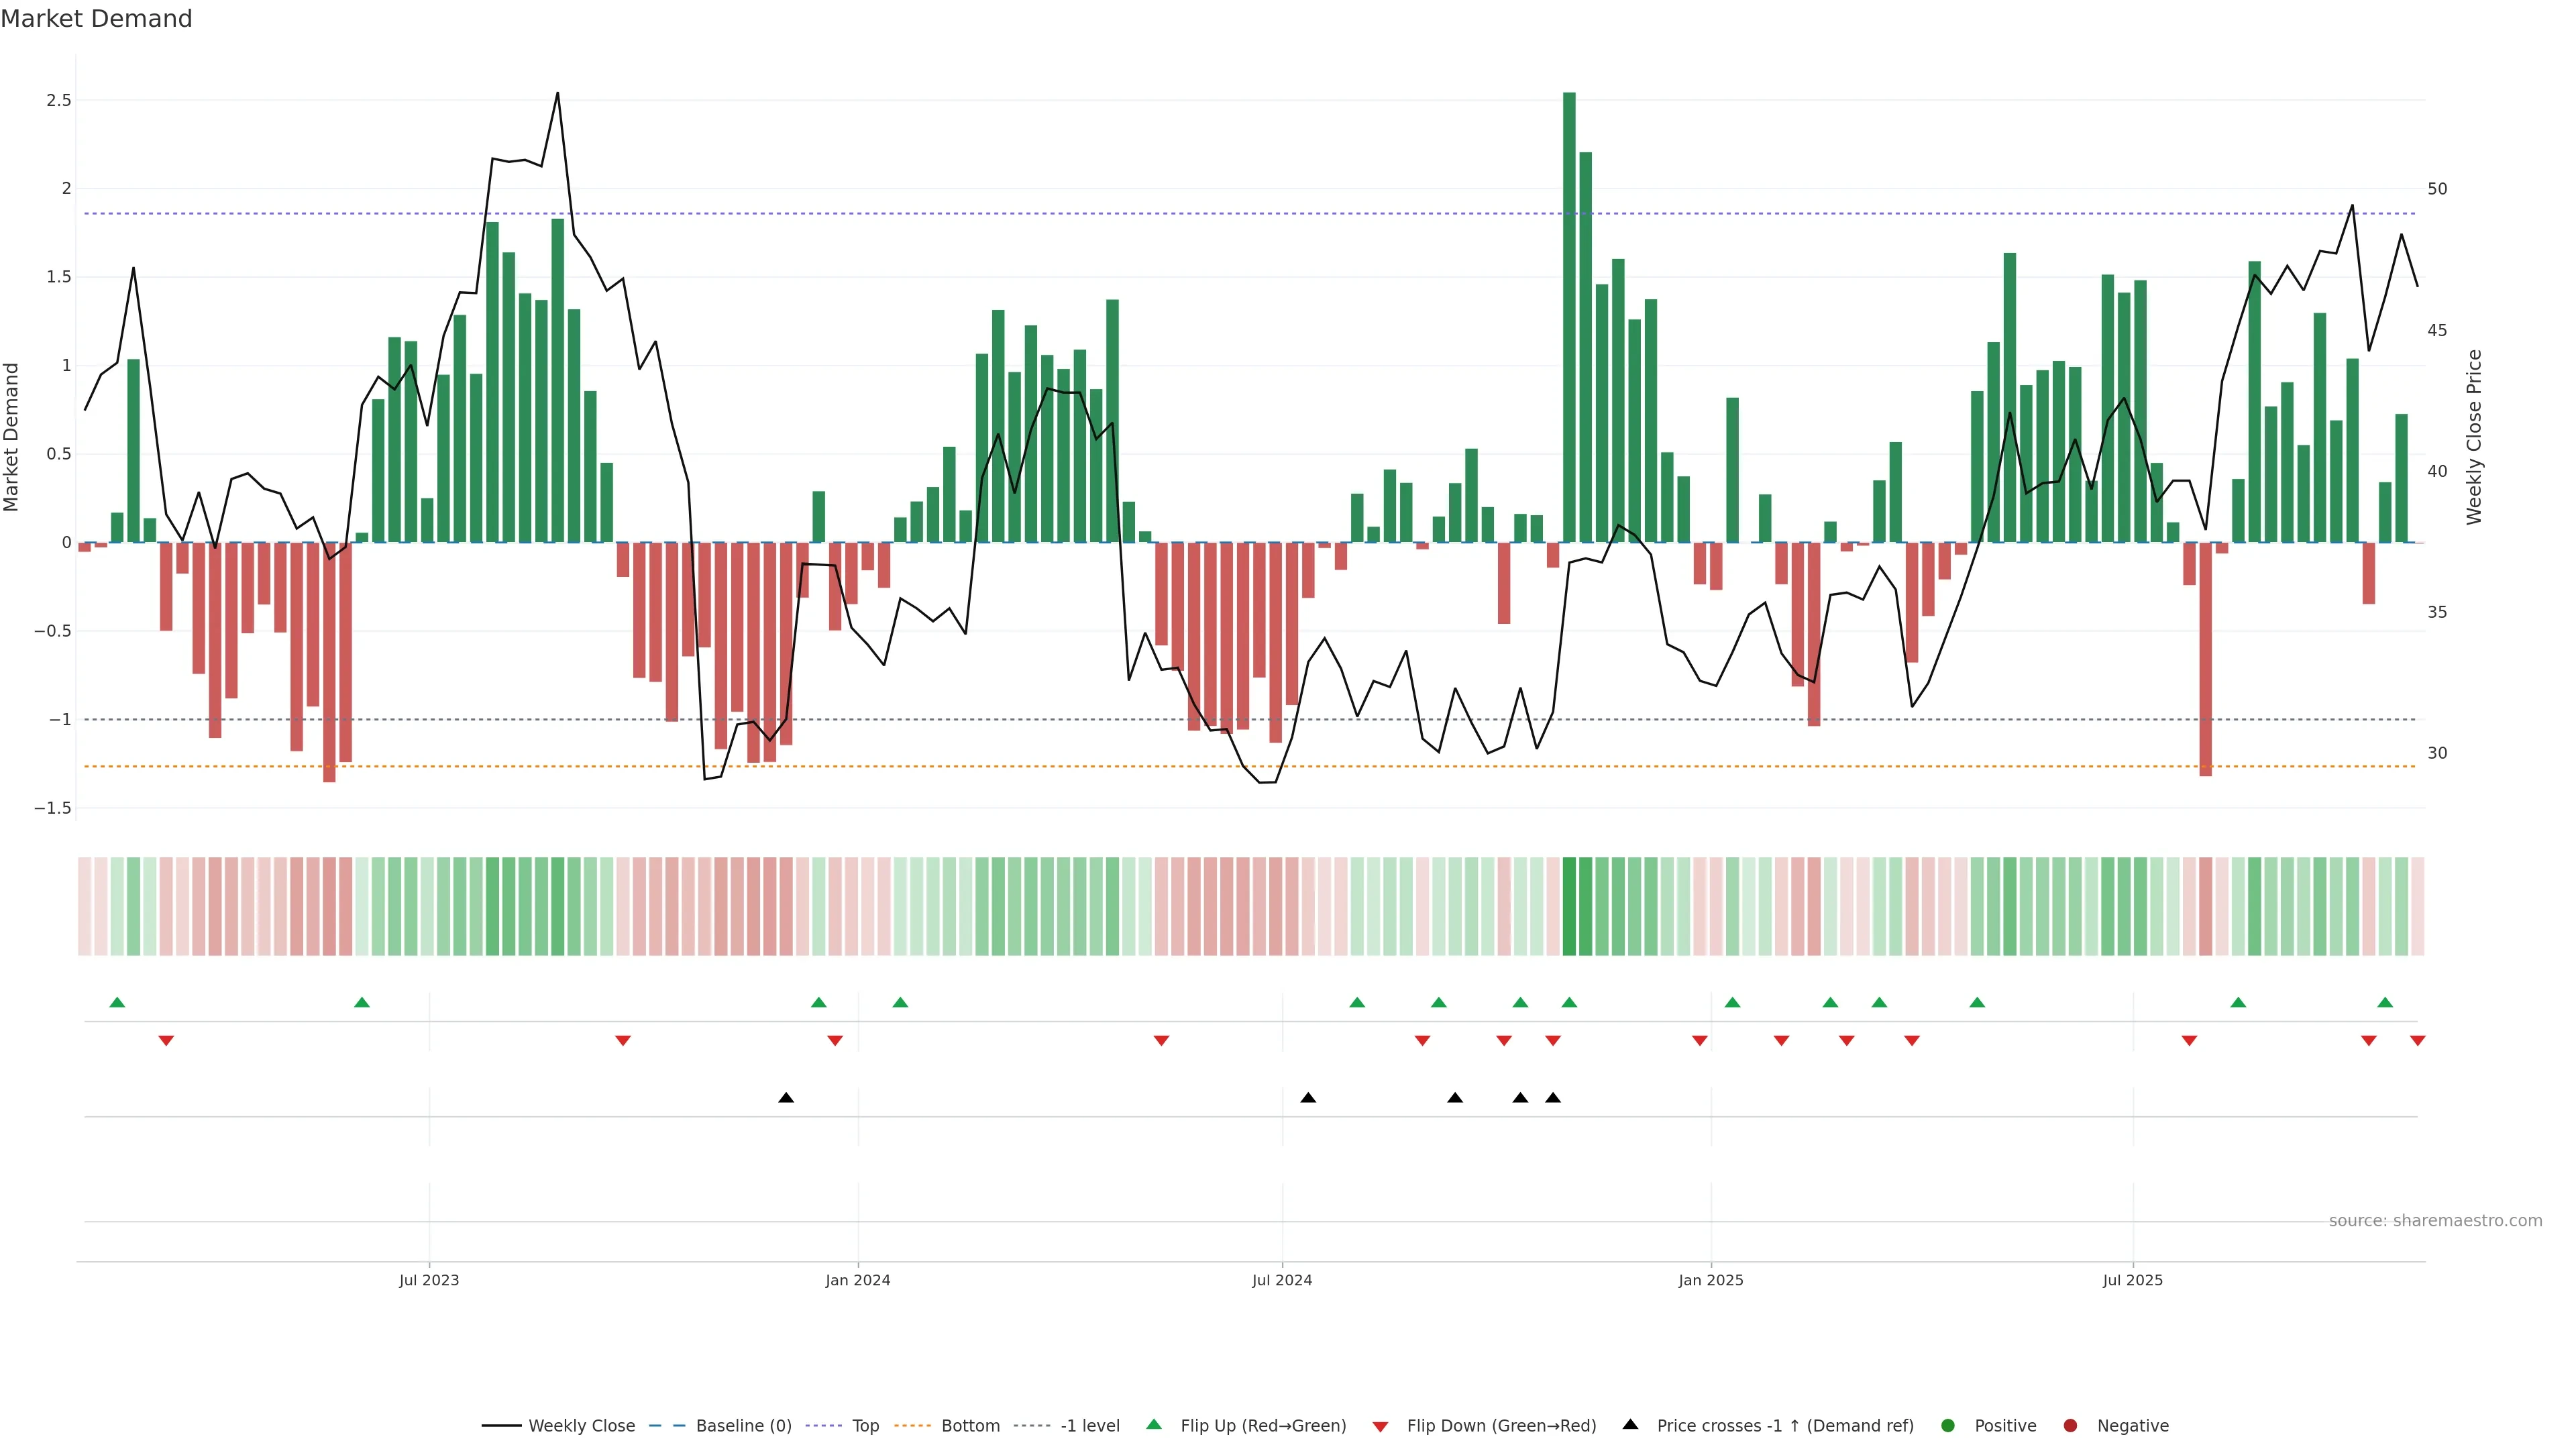Image resolution: width=2576 pixels, height=1449 pixels.
Task: Click first black price-cross triangle marker
Action: tap(786, 1098)
